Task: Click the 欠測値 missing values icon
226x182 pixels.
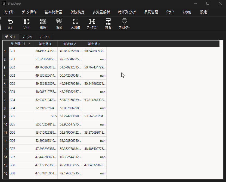Action: pyautogui.click(x=75, y=24)
